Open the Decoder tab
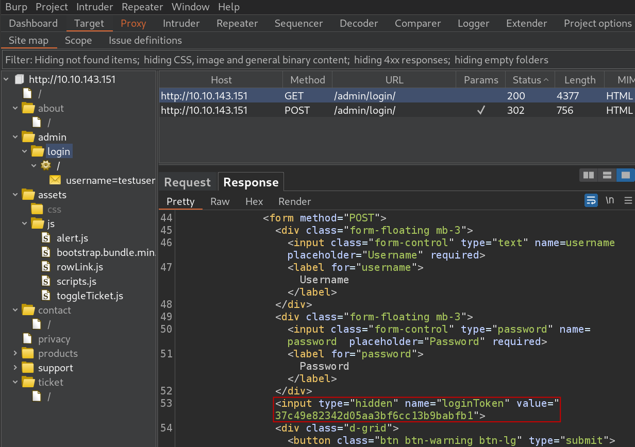Viewport: 635px width, 447px height. pos(359,23)
